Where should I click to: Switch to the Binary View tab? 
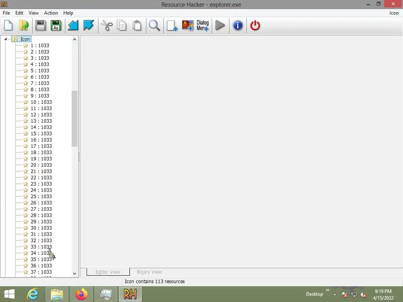click(149, 272)
